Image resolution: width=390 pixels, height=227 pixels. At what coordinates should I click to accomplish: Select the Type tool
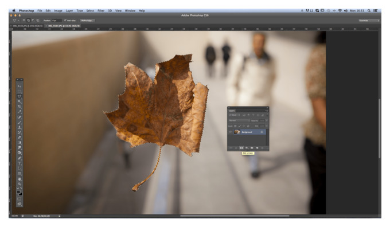pos(19,163)
